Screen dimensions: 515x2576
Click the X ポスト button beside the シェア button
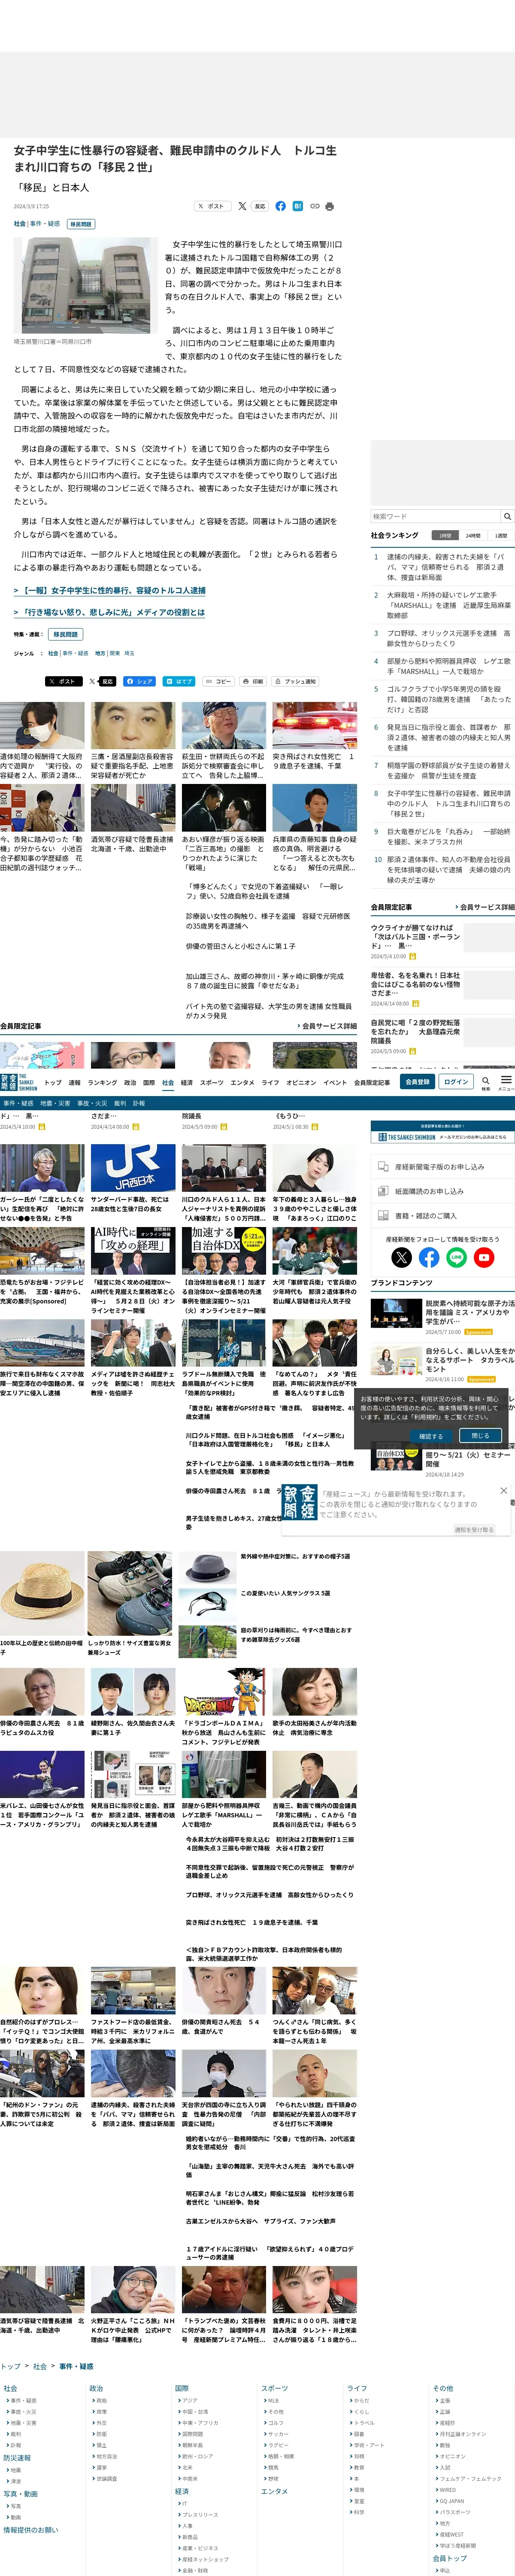64,681
